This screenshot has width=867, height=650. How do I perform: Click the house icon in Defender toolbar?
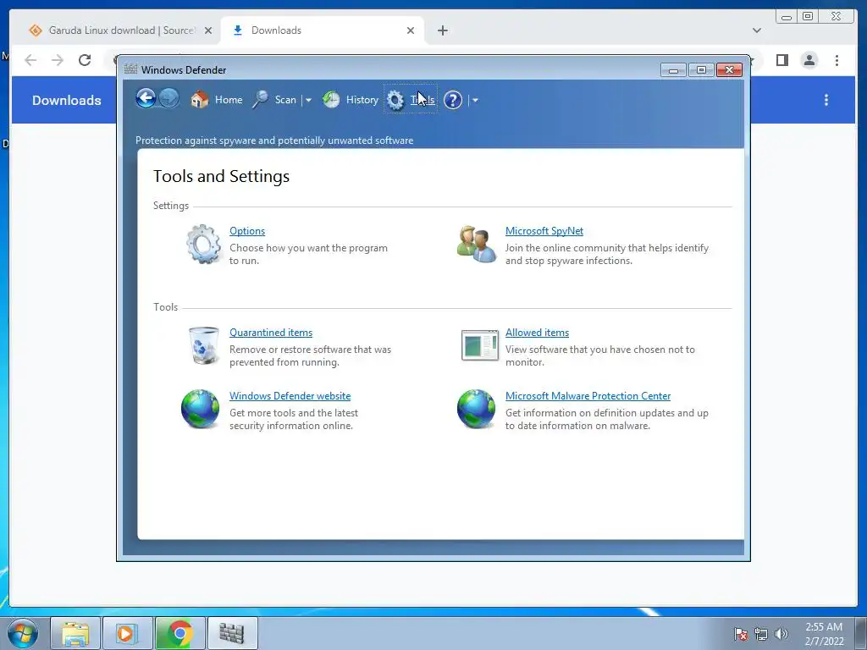[x=200, y=100]
